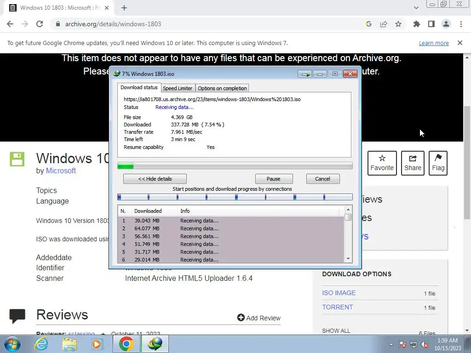
Task: Click the Hide details button
Action: (x=155, y=179)
